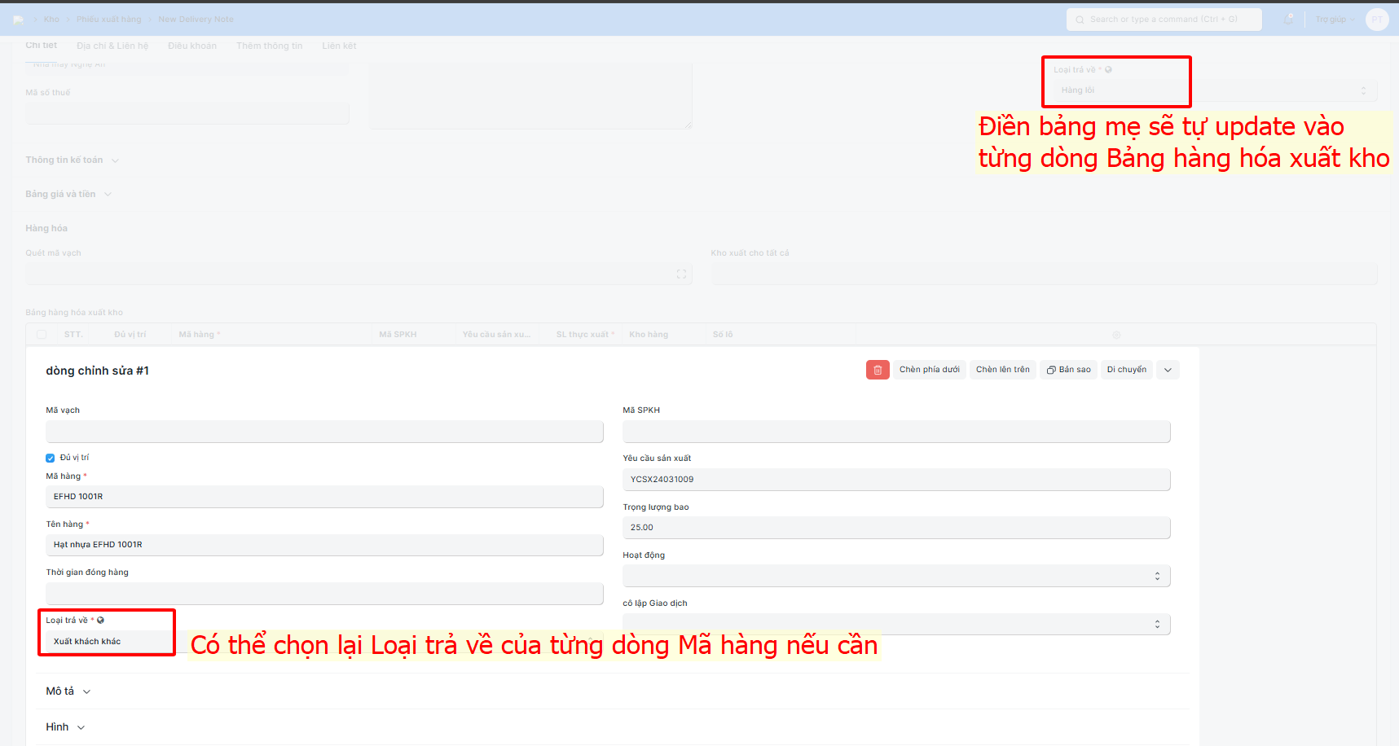This screenshot has width=1399, height=746.
Task: Click the home logo in breadcrumb
Action: (x=19, y=20)
